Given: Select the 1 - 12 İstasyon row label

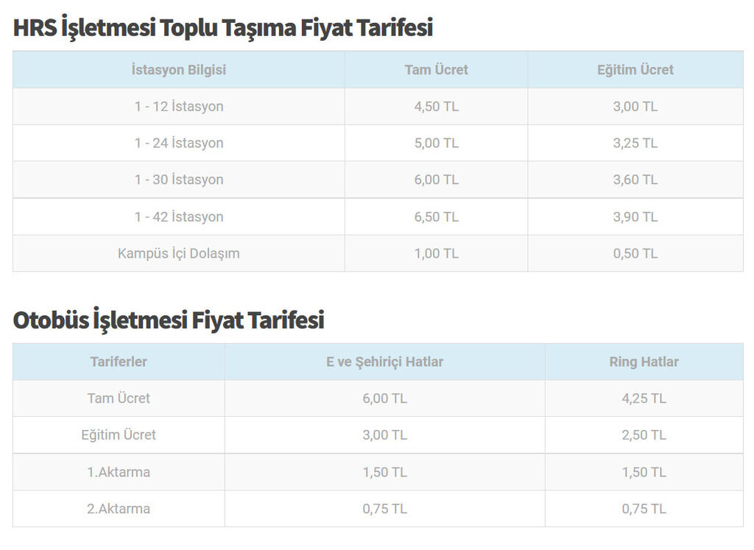Looking at the screenshot, I should (179, 107).
